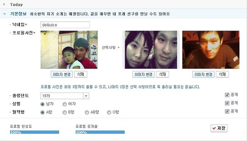Expand the Today section chevron
The width and height of the screenshot is (247, 141).
pos(4,4)
